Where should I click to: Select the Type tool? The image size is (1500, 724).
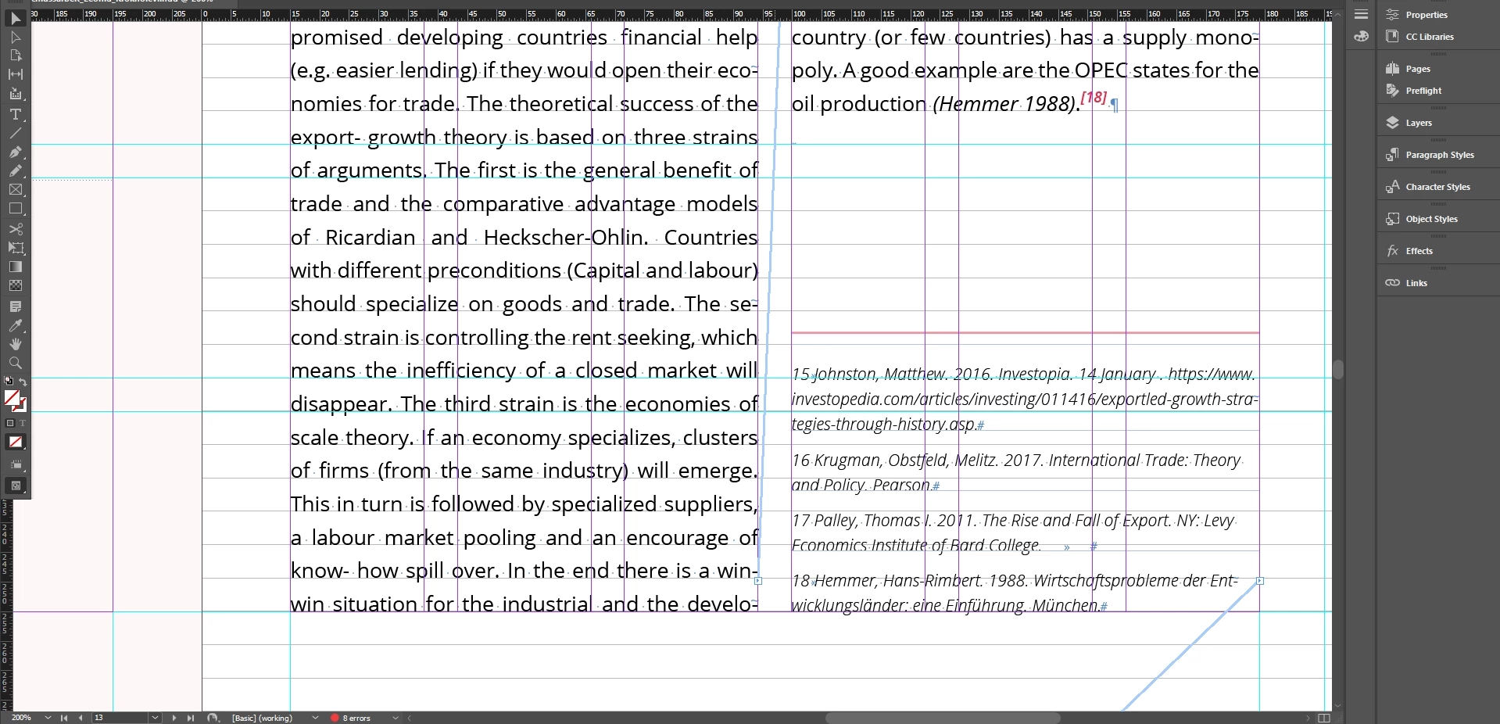pyautogui.click(x=16, y=114)
